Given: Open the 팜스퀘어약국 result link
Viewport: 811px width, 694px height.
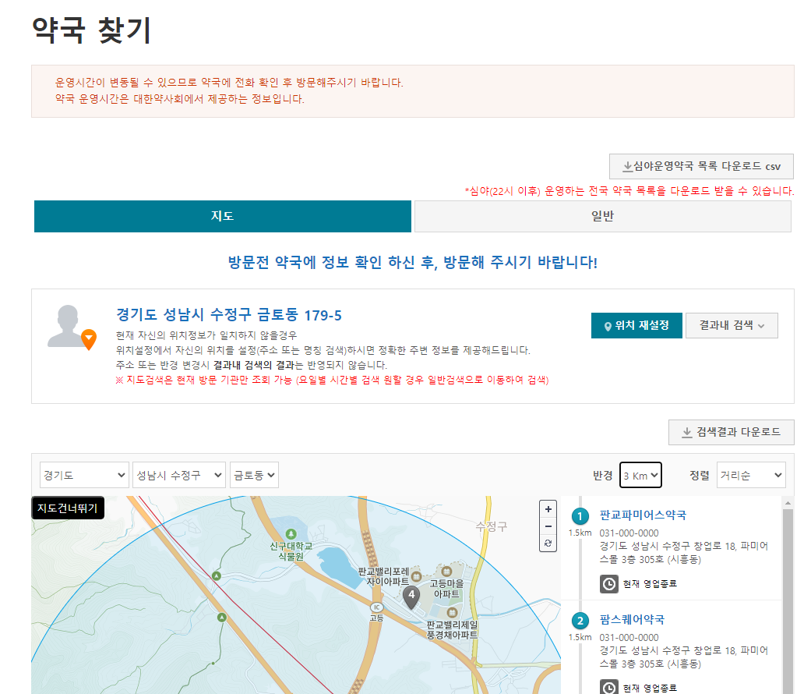Looking at the screenshot, I should (632, 619).
